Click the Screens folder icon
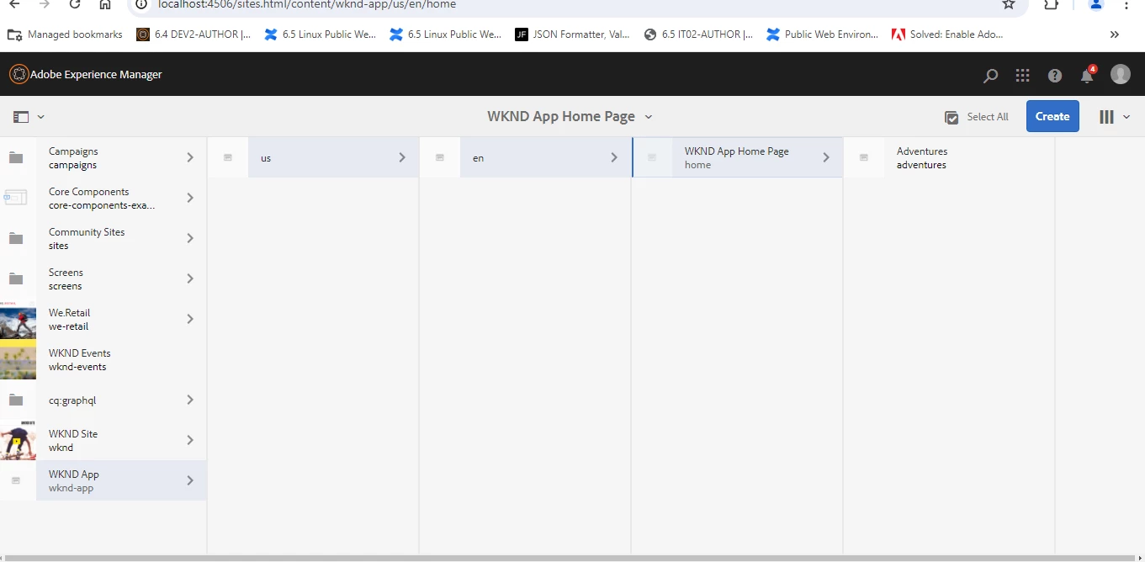This screenshot has width=1145, height=562. [x=16, y=278]
